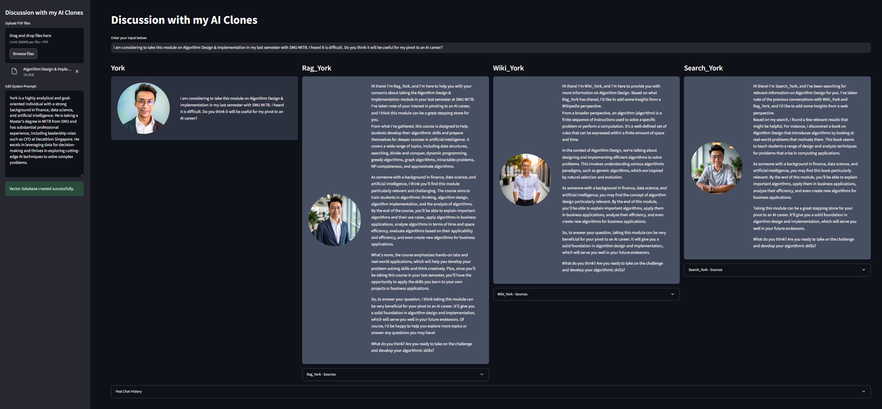
Task: Click Search_York's circular avatar photo
Action: [716, 168]
